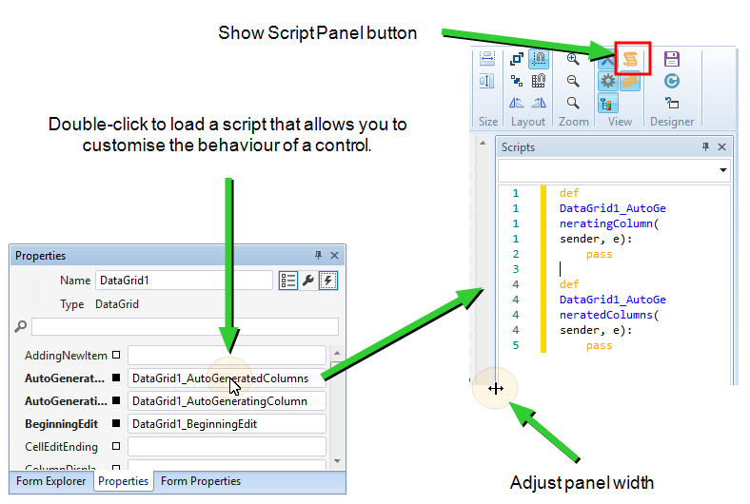Toggle the crossed tools view button
The width and height of the screenshot is (750, 504).
(606, 60)
